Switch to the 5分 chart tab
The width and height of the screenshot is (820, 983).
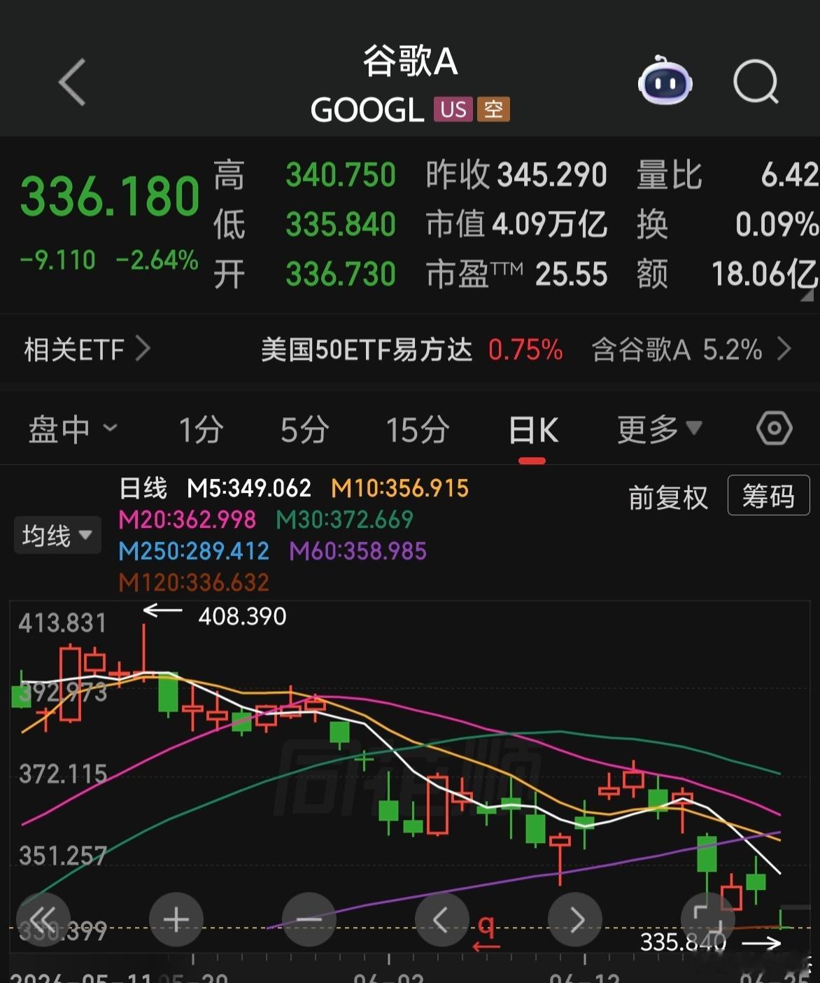coord(304,428)
